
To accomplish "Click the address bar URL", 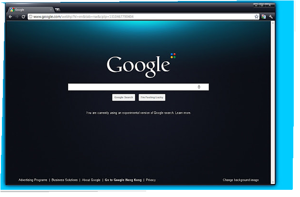I will [84, 17].
